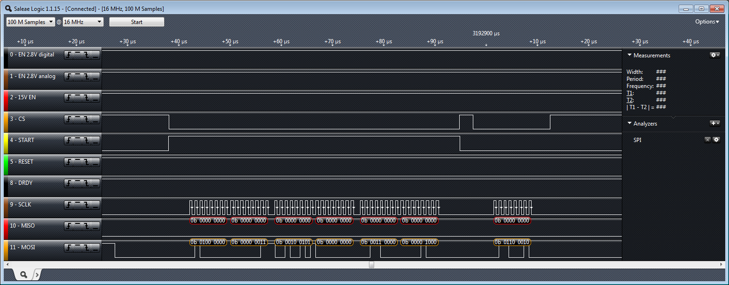
Task: Set high level trigger on DRDY channel
Action: (x=78, y=183)
